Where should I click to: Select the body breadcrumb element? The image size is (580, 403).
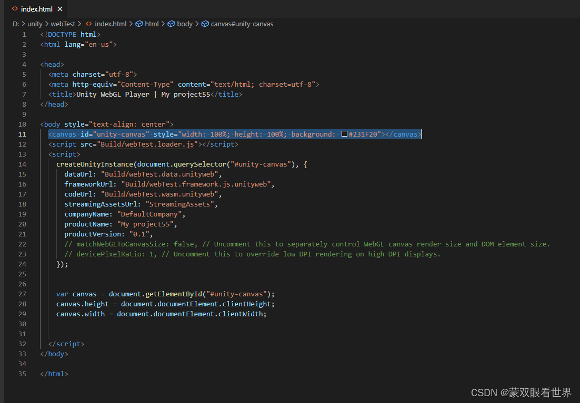coord(185,24)
